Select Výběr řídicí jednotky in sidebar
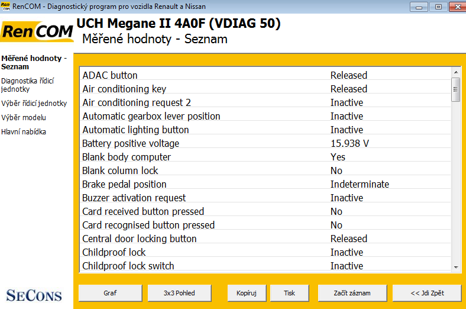This screenshot has height=309, width=466. pyautogui.click(x=34, y=104)
